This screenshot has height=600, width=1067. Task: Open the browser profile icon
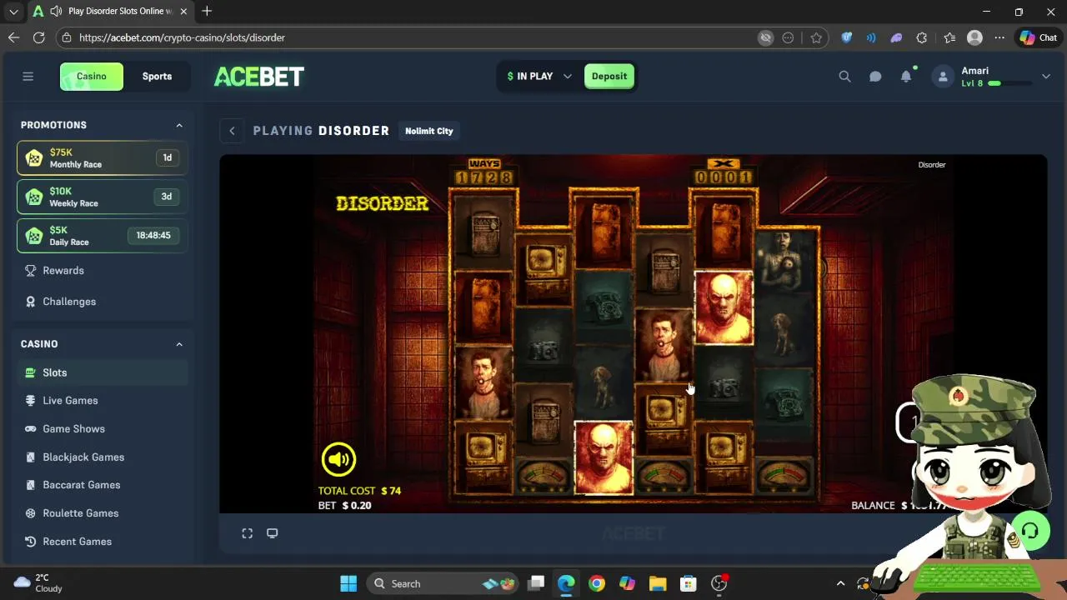tap(974, 37)
